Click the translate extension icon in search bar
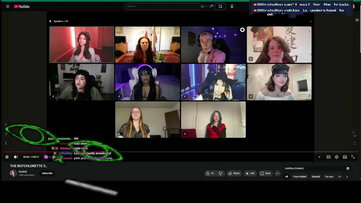The width and height of the screenshot is (361, 203). tap(202, 6)
